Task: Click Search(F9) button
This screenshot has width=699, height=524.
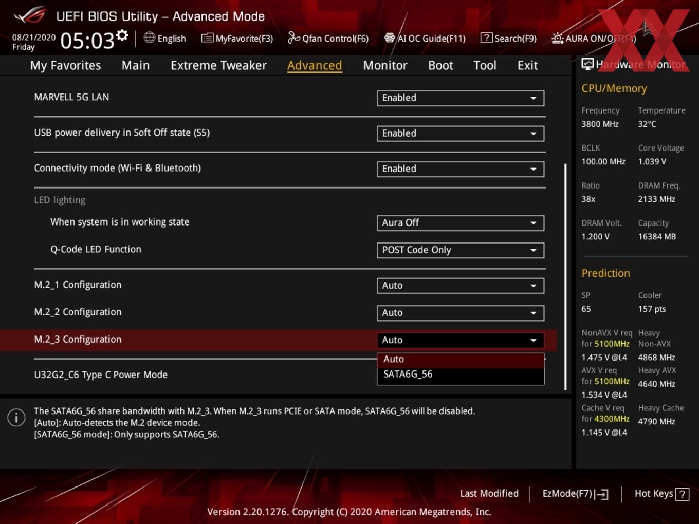Action: coord(508,38)
